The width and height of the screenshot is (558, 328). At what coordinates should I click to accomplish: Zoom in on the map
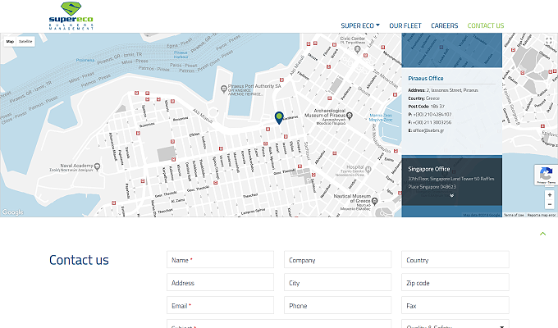tap(550, 195)
